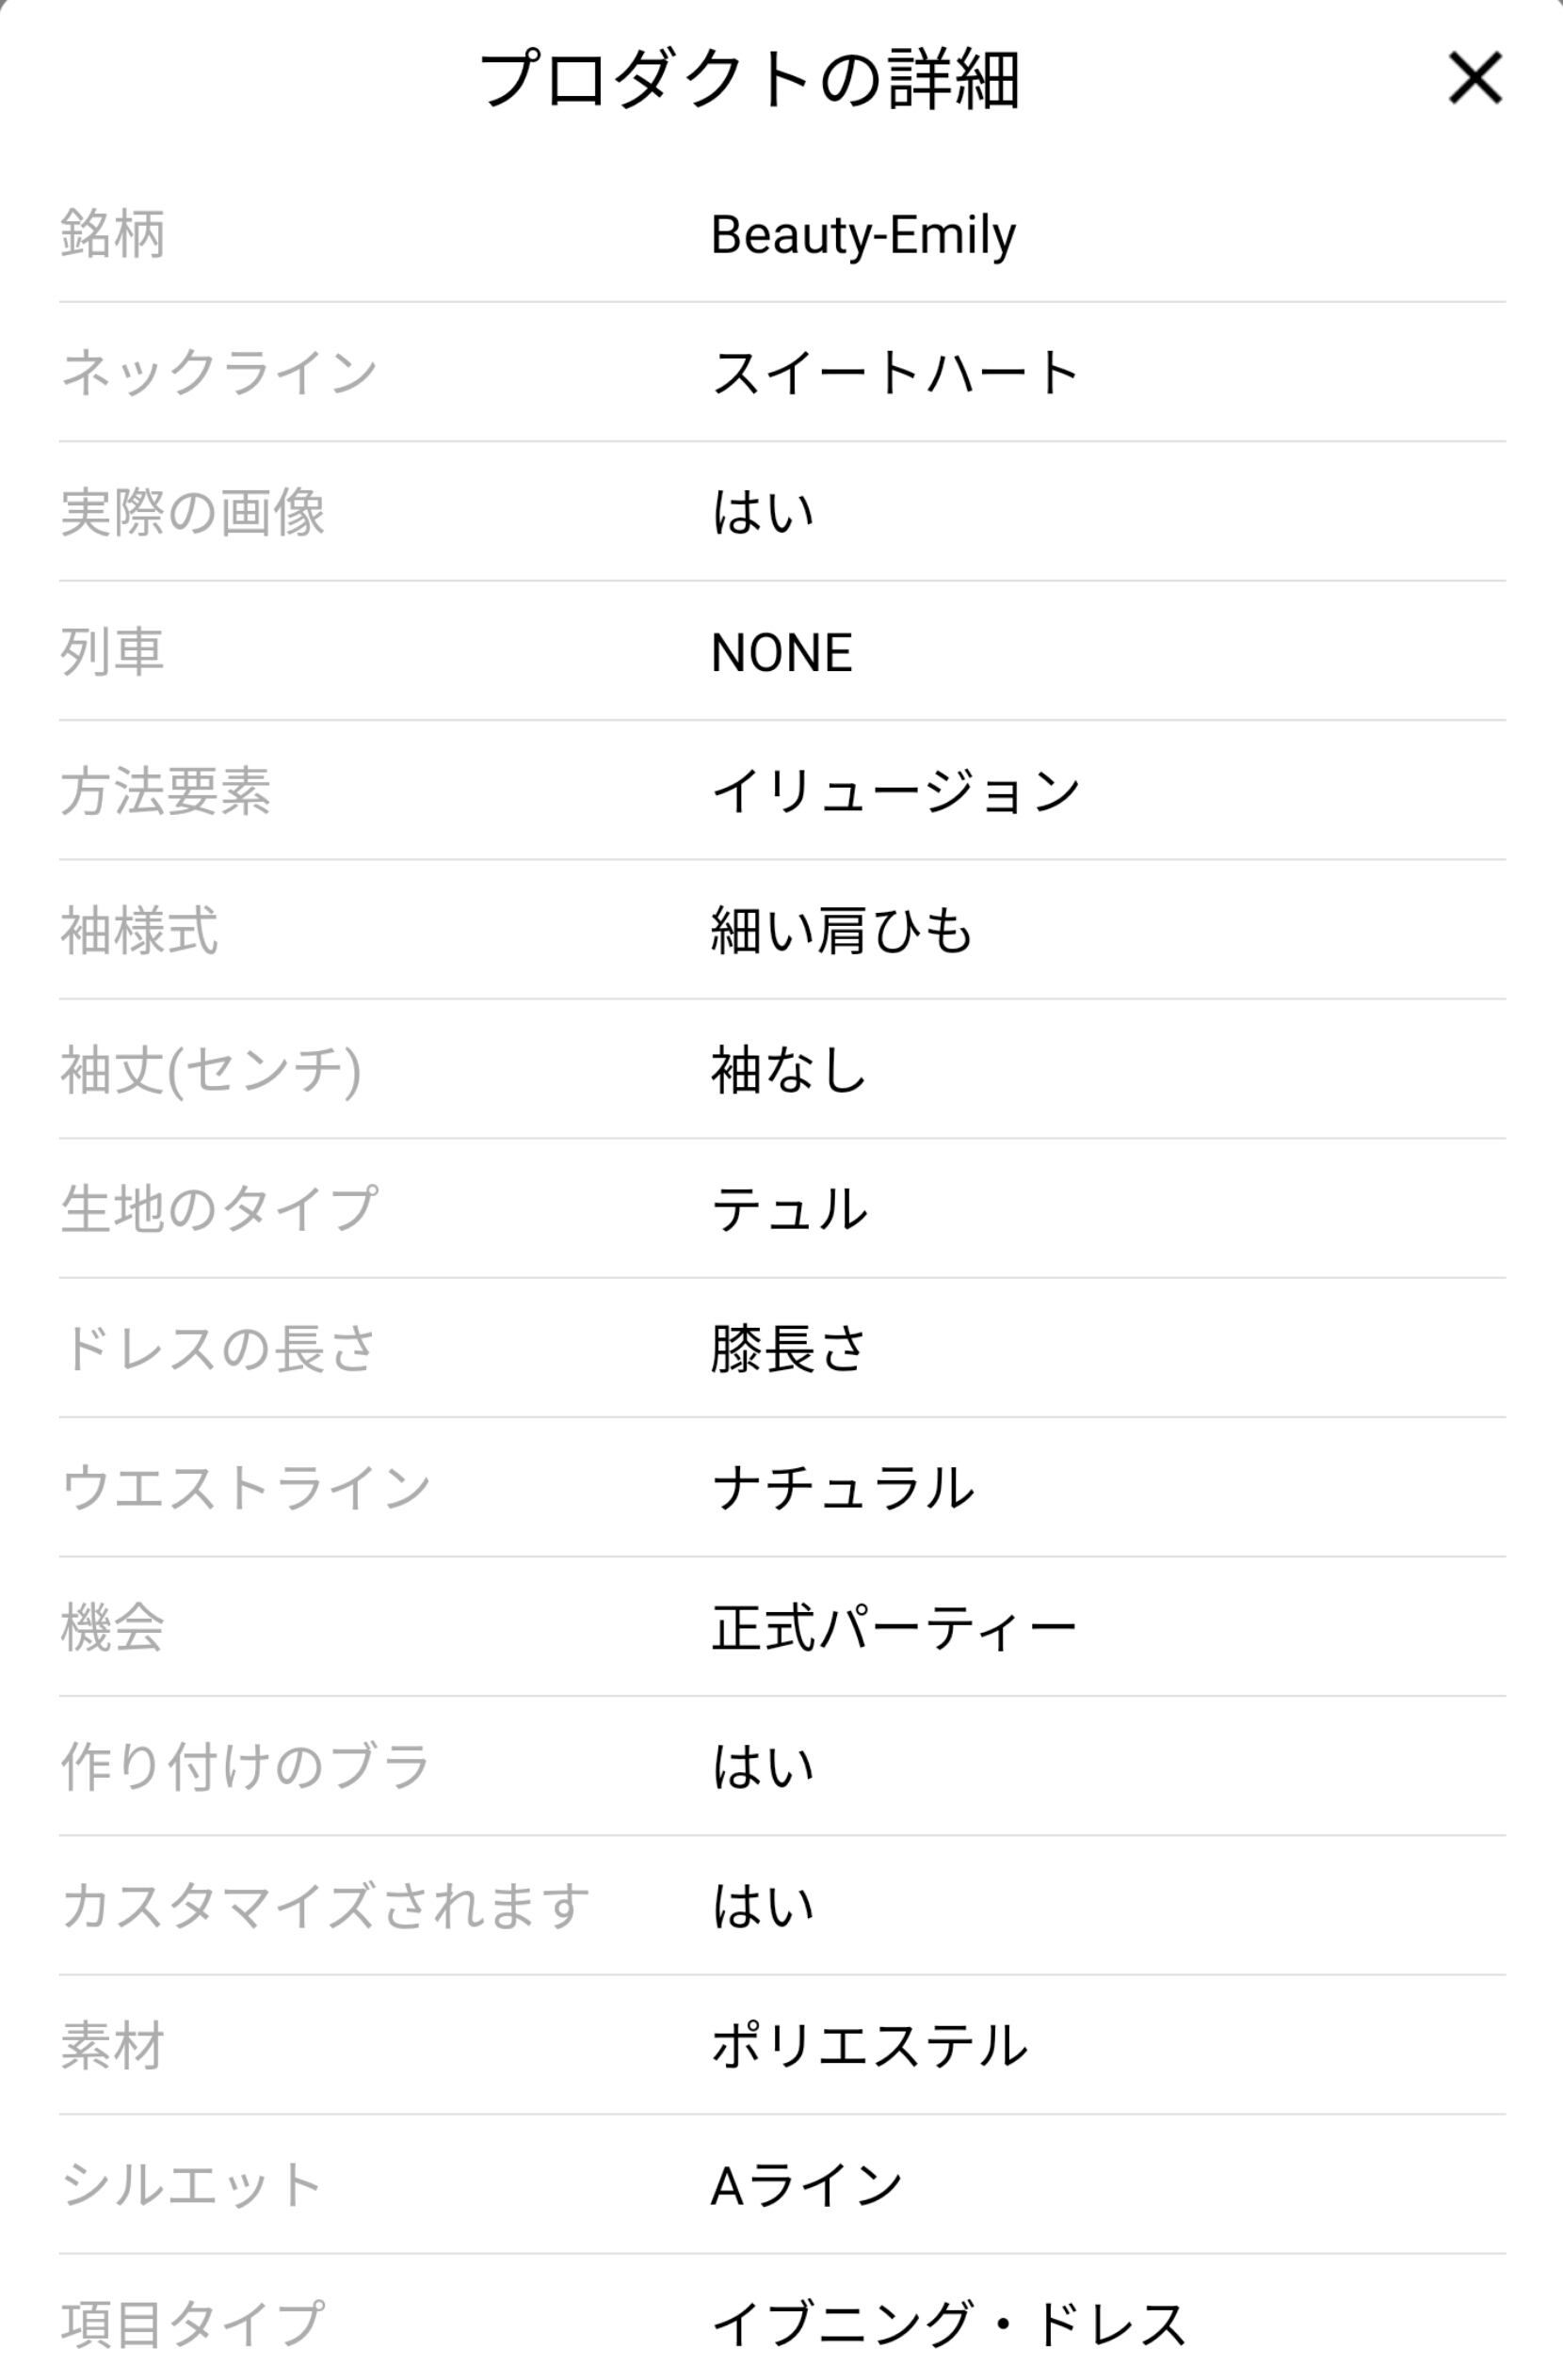
Task: Select the 袖なし sleeve length value
Action: tap(788, 1070)
